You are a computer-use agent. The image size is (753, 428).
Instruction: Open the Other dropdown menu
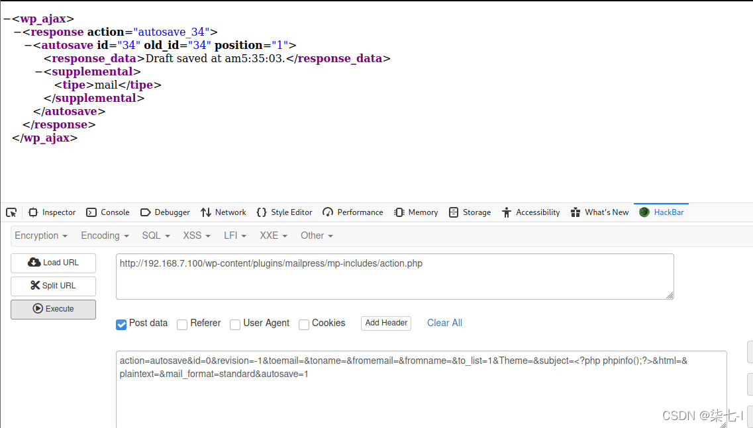coord(317,235)
